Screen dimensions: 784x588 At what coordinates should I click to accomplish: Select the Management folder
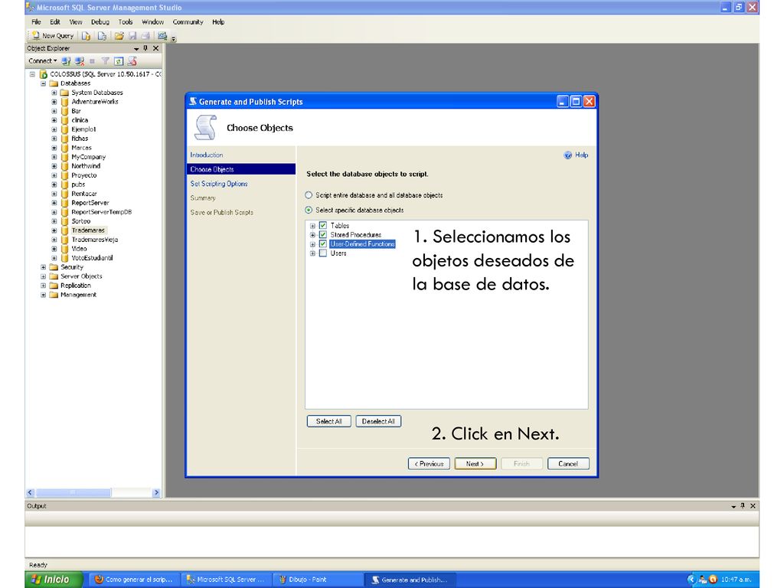point(79,295)
